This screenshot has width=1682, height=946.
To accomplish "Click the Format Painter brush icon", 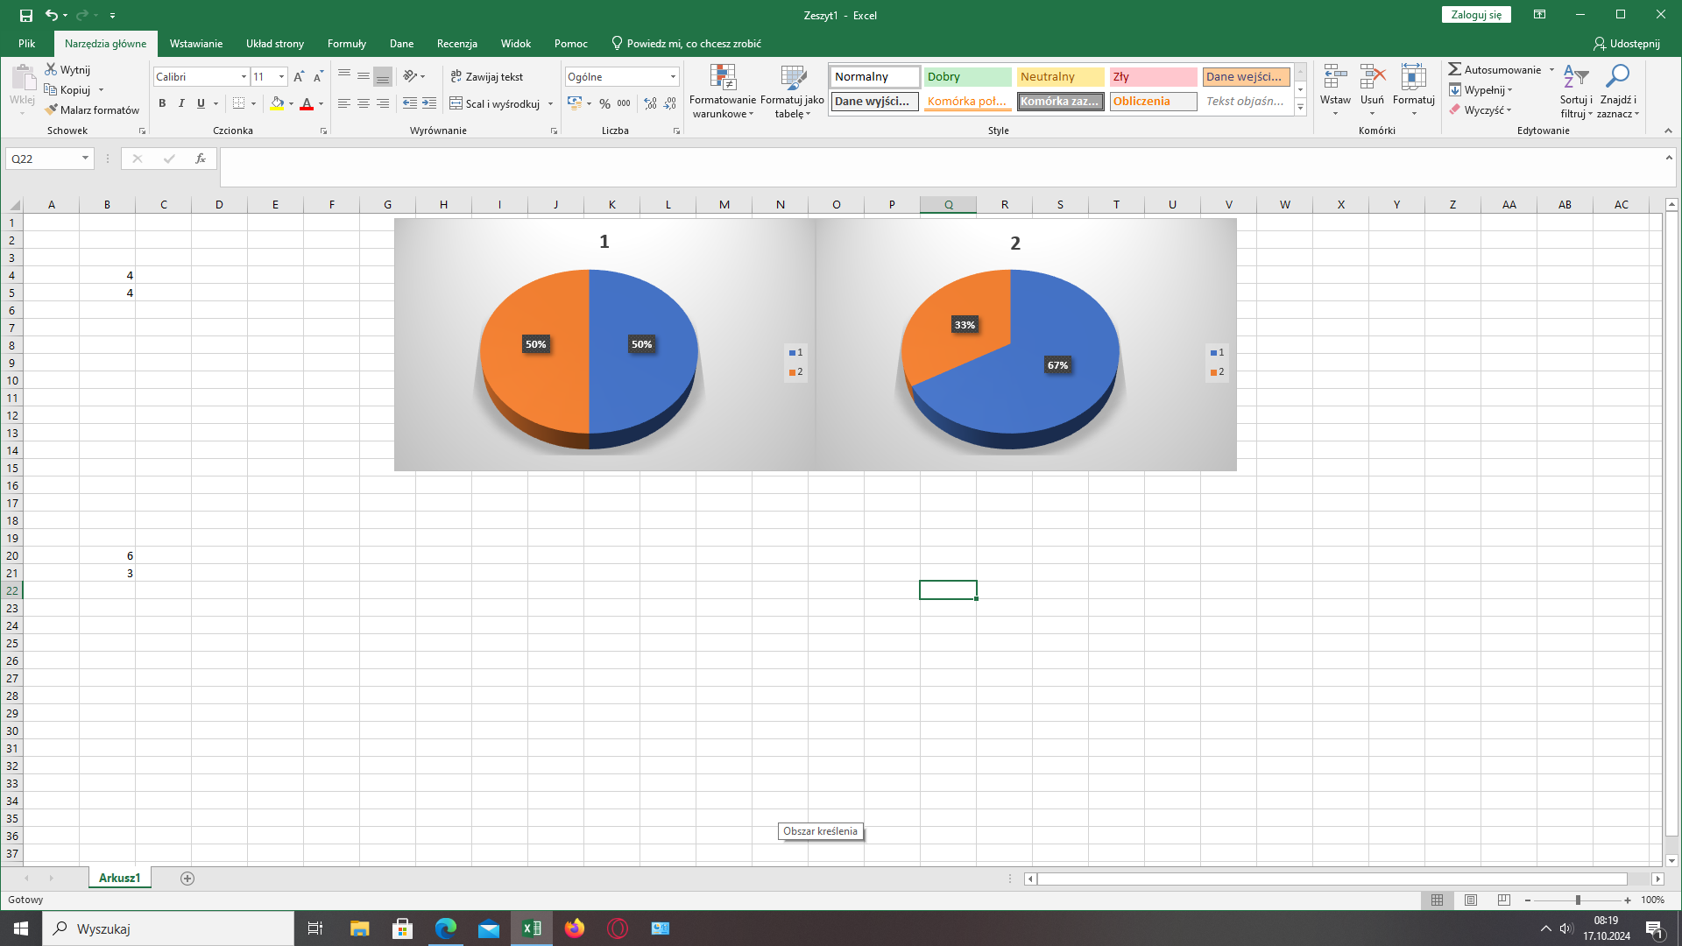I will tap(52, 110).
